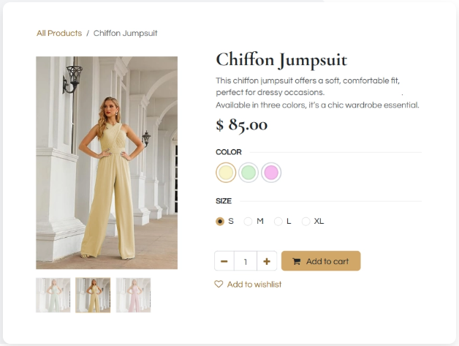Screen dimensions: 459x346
Task: Pick the pink color swatch
Action: [271, 173]
